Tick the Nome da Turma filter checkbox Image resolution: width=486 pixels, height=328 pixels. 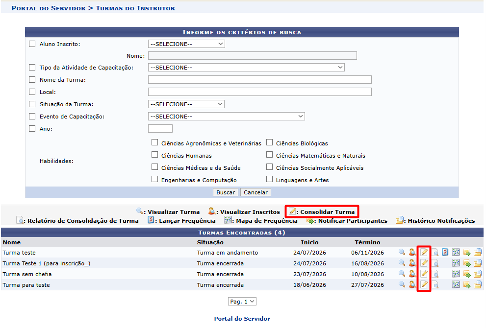[x=32, y=79]
